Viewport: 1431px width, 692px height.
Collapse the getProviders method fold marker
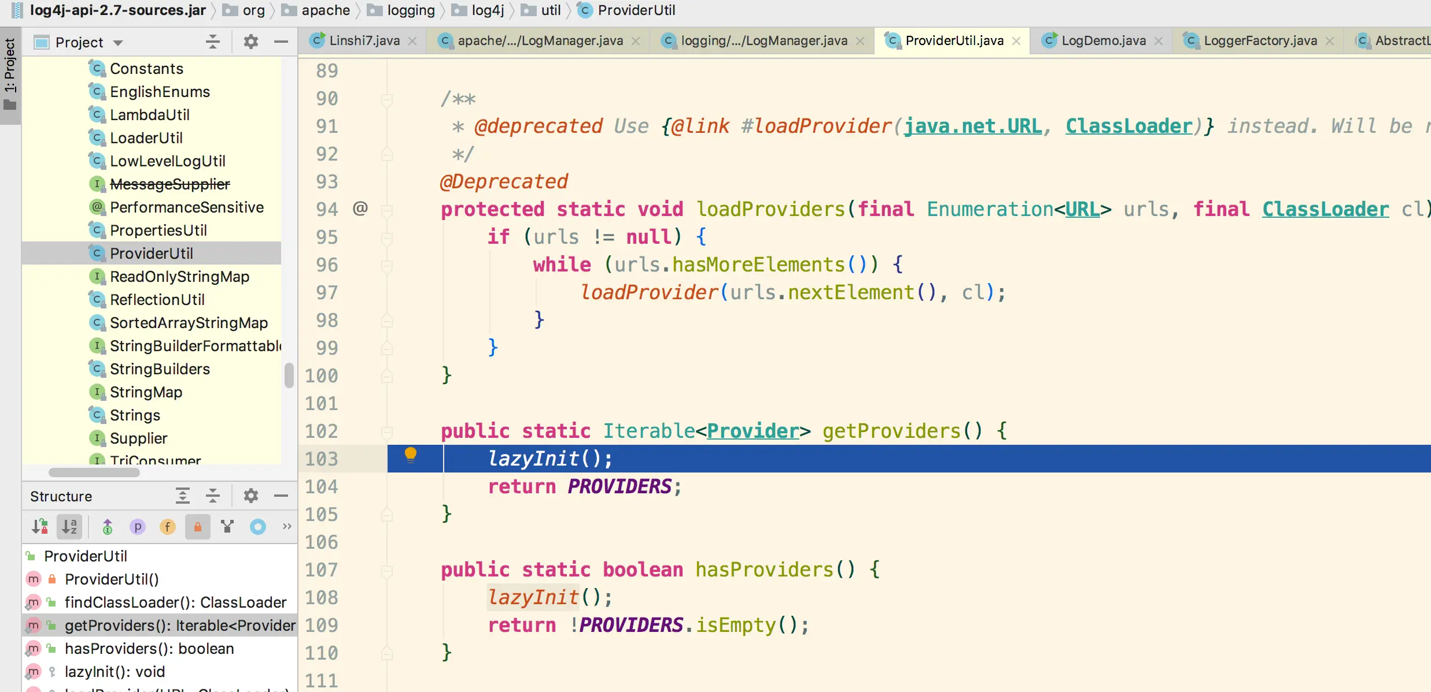387,431
